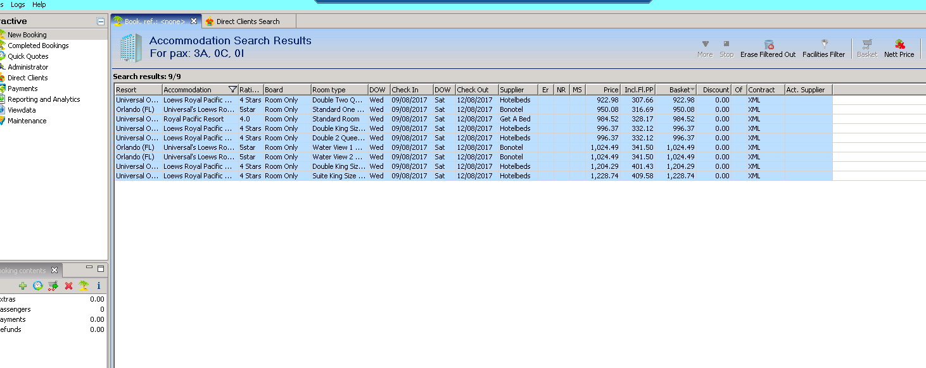The height and width of the screenshot is (368, 926).
Task: Select the Royal Pacific Resort accommodation cell
Action: click(x=200, y=119)
